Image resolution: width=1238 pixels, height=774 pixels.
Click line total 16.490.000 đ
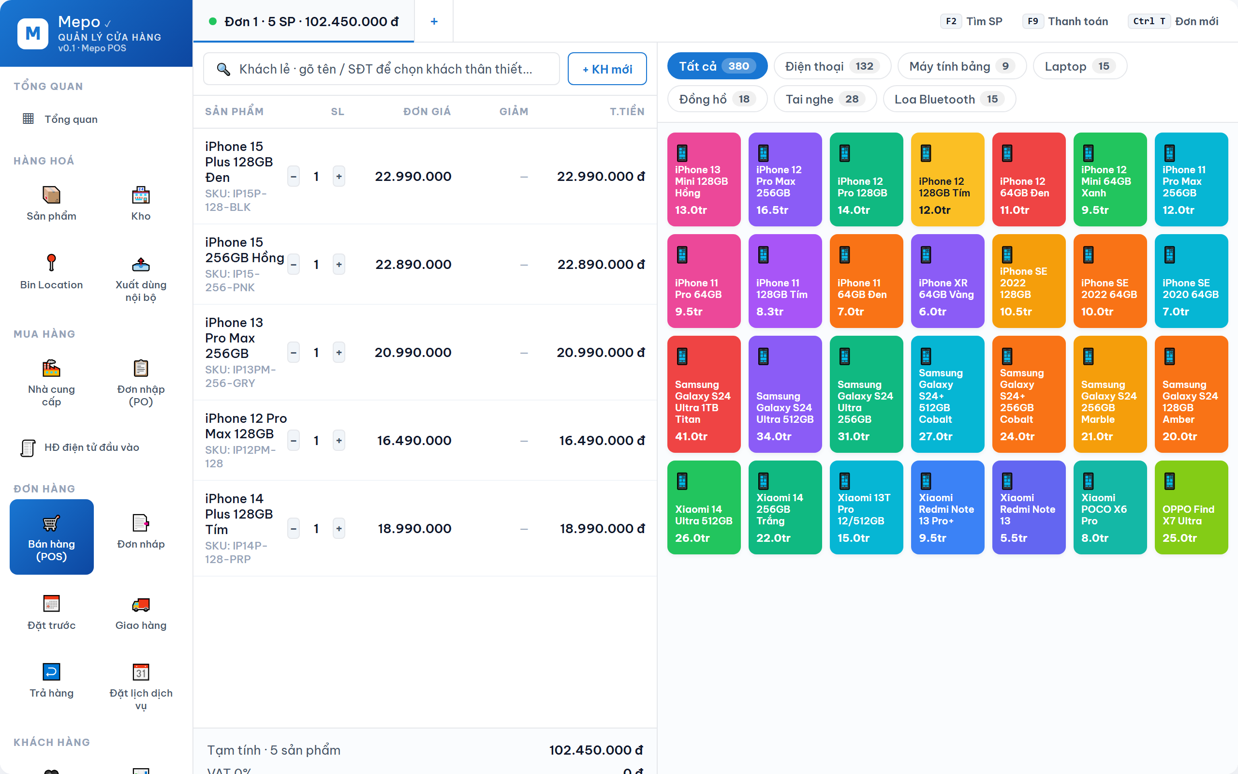pyautogui.click(x=602, y=440)
